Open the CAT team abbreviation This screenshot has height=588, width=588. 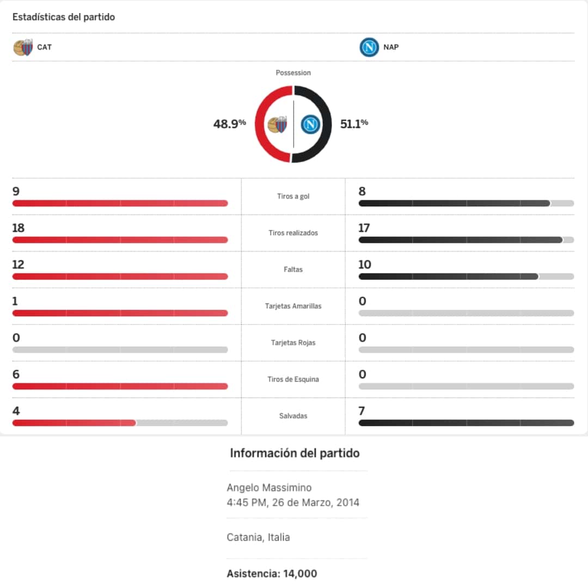click(45, 47)
